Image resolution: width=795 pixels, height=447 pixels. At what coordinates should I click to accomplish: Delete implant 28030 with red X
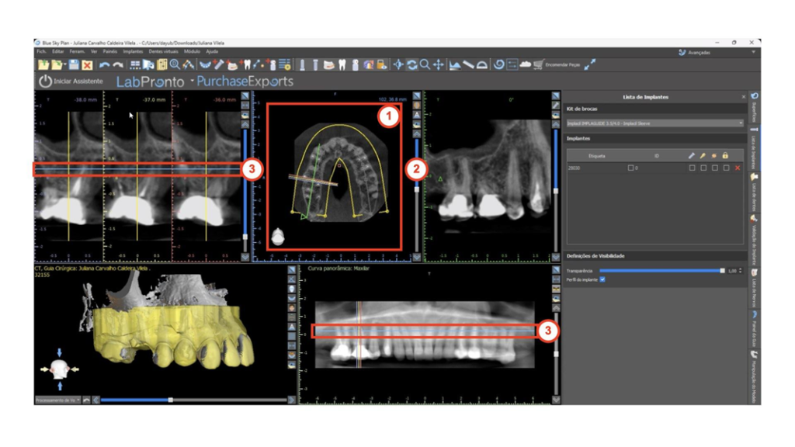(x=737, y=168)
